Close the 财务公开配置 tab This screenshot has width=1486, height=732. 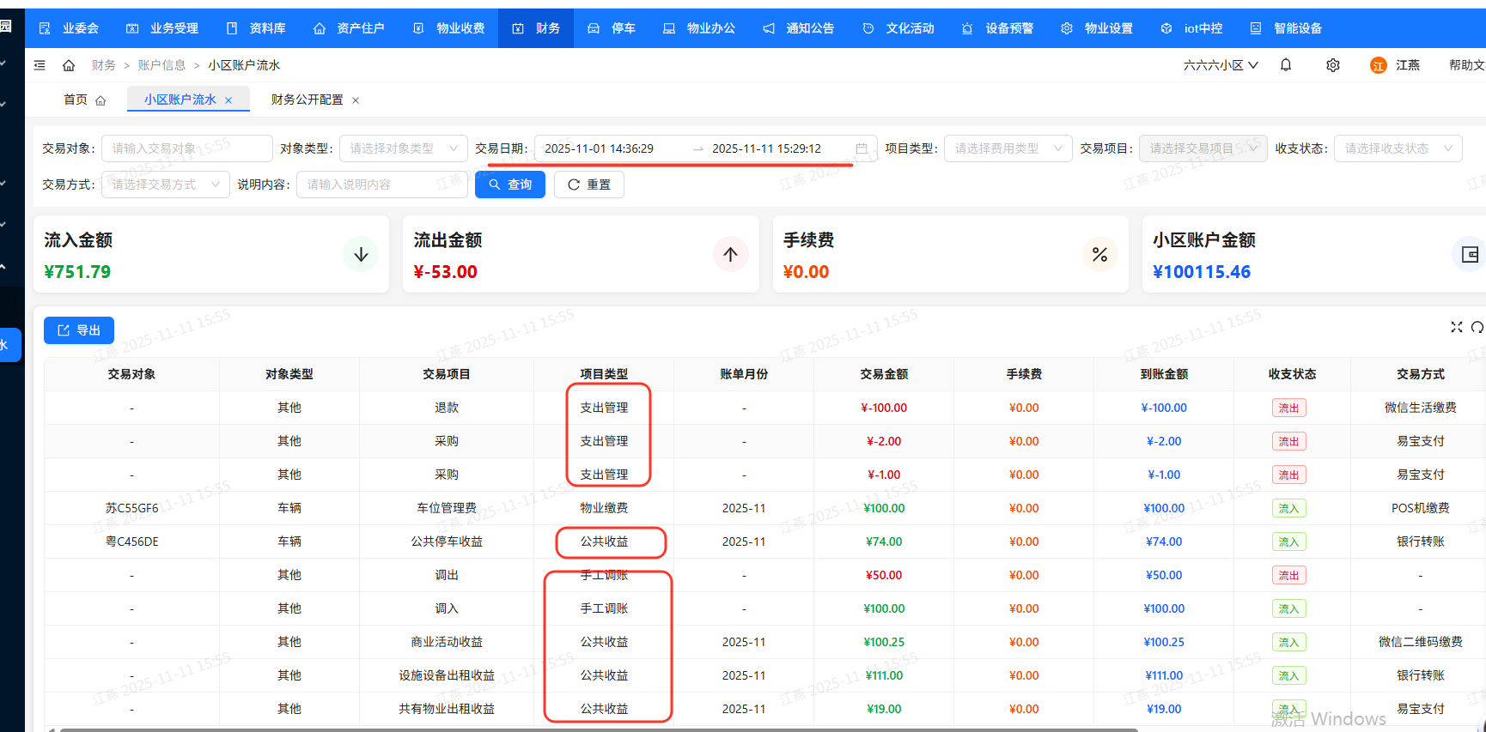point(356,100)
